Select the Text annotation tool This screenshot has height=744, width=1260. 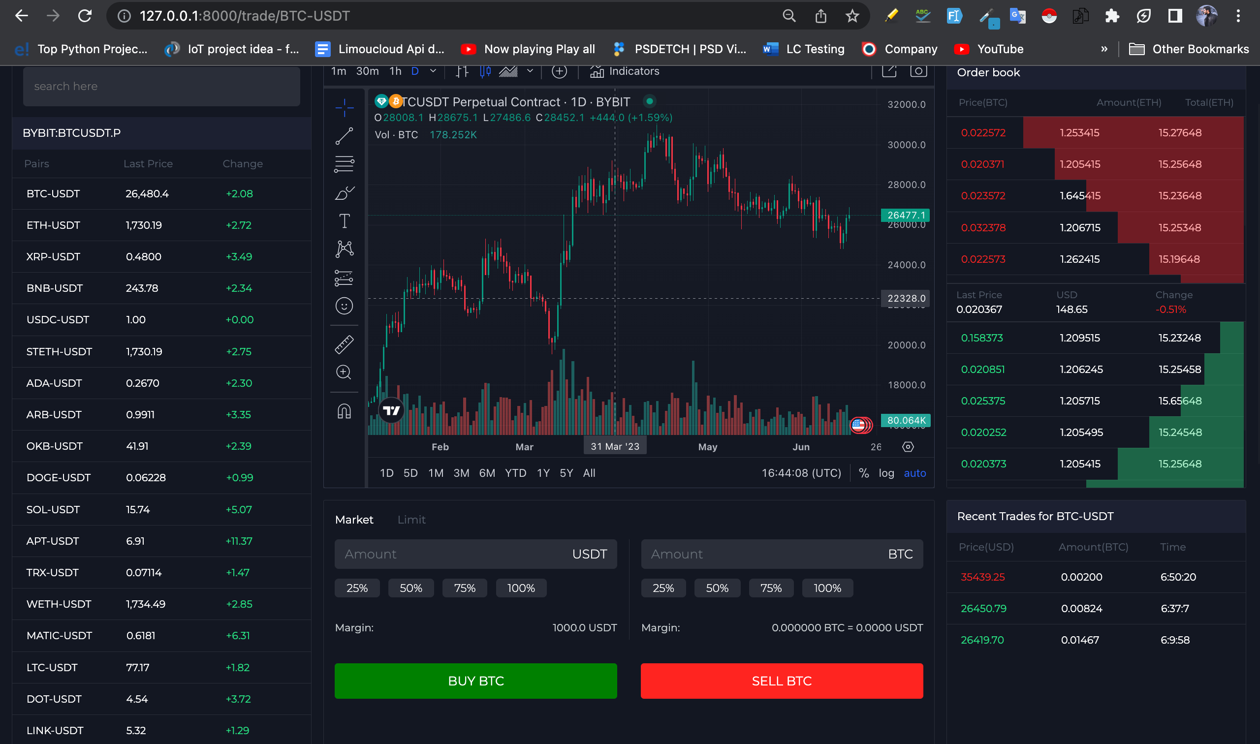344,220
